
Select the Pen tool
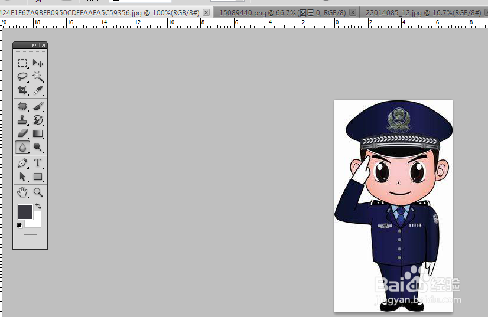coord(22,163)
